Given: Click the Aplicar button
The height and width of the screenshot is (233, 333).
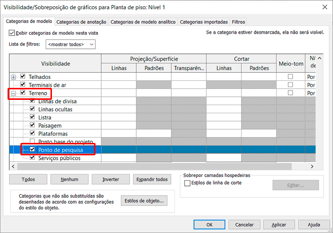Looking at the screenshot, I should [279, 225].
